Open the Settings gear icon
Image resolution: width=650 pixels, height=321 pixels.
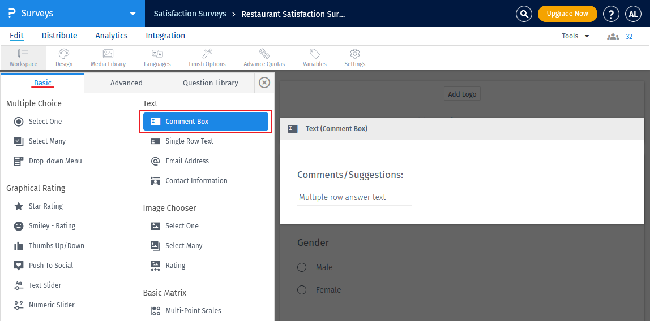(355, 54)
